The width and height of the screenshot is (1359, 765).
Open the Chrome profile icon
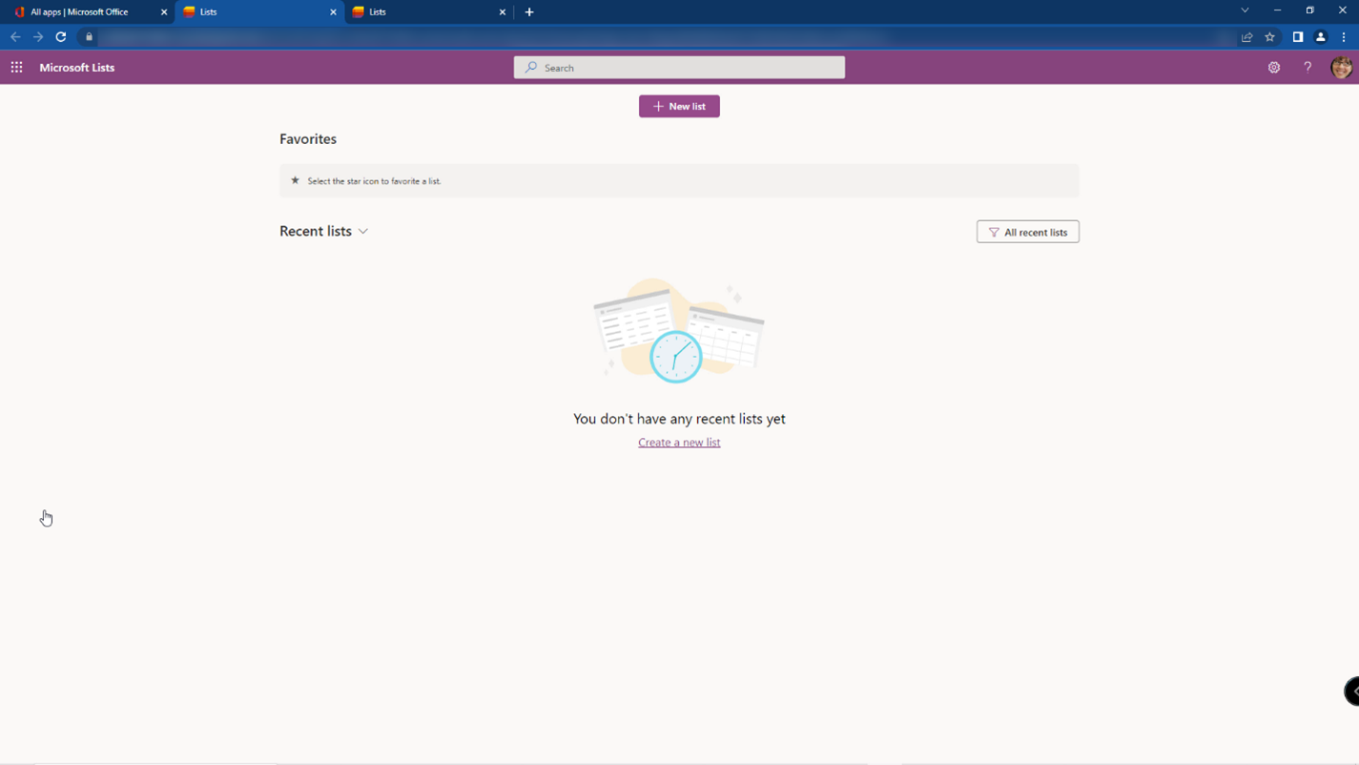pyautogui.click(x=1321, y=37)
